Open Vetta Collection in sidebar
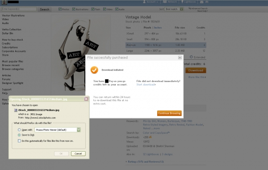Image resolution: width=268 pixels, height=170 pixels. click(12, 29)
